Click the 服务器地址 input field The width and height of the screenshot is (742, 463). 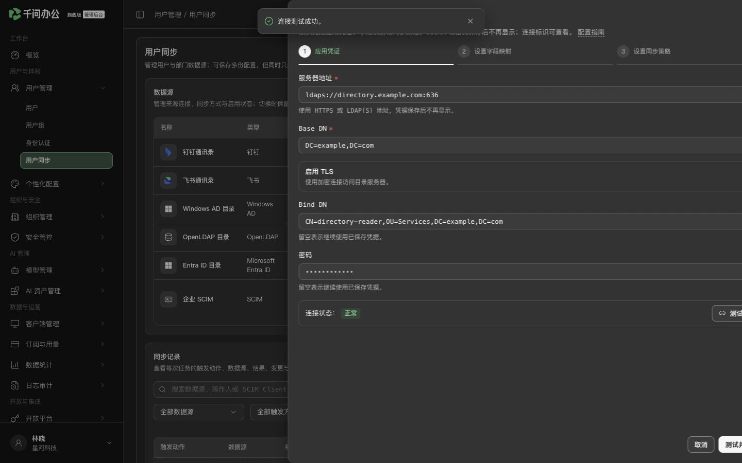pos(520,95)
